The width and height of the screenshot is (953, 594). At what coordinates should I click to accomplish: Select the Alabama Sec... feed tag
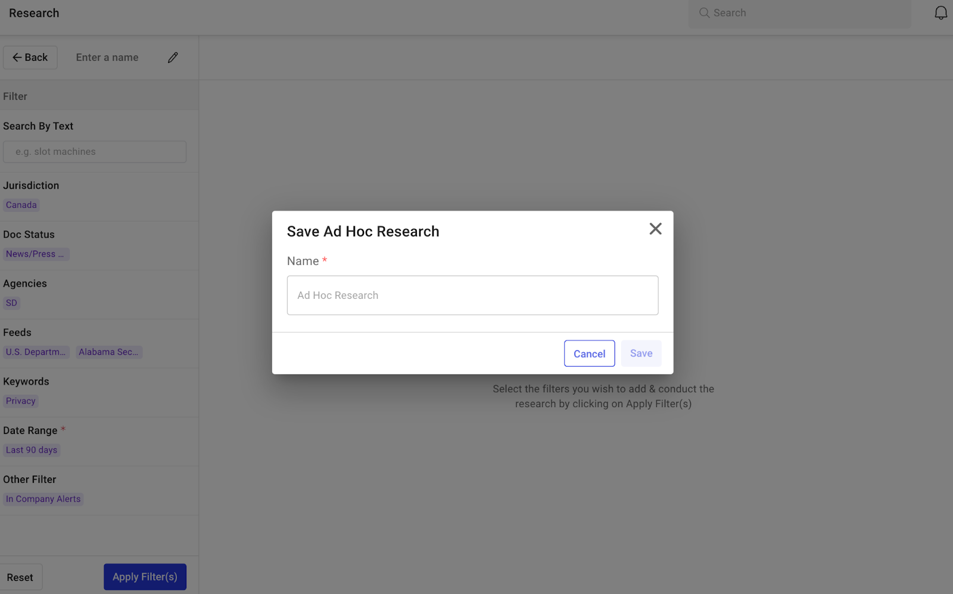tap(108, 352)
